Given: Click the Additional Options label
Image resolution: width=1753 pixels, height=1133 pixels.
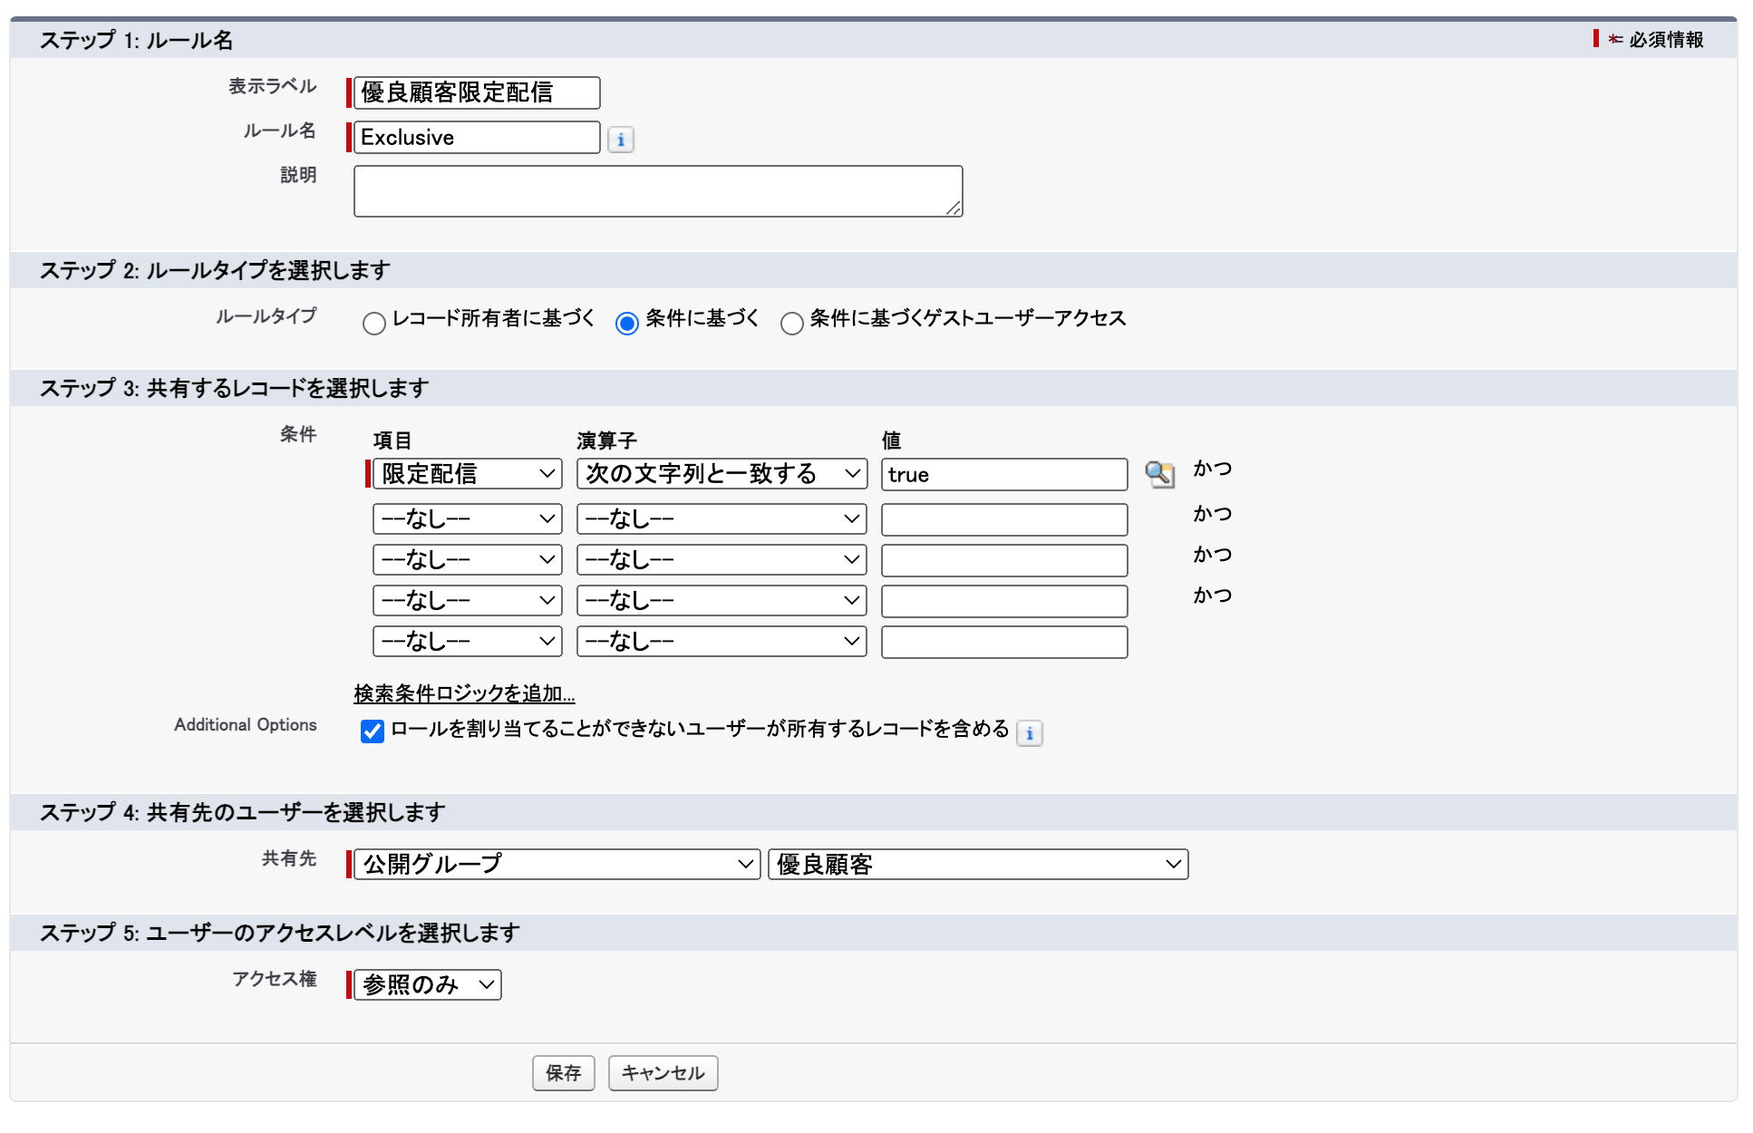Looking at the screenshot, I should point(246,725).
